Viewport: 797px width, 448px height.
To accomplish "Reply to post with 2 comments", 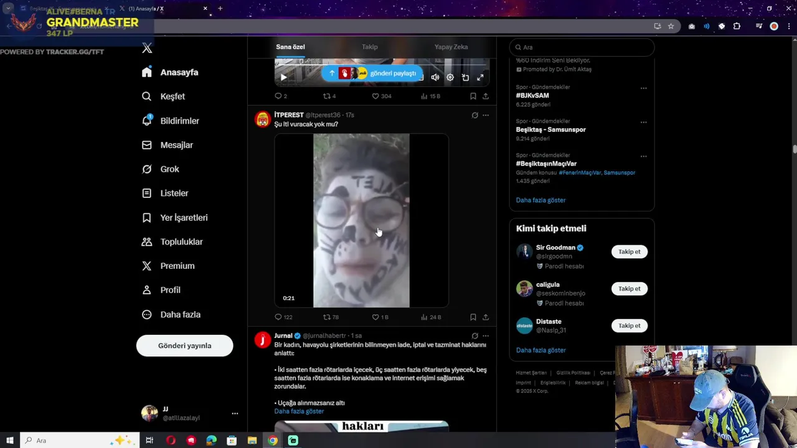I will tap(281, 96).
